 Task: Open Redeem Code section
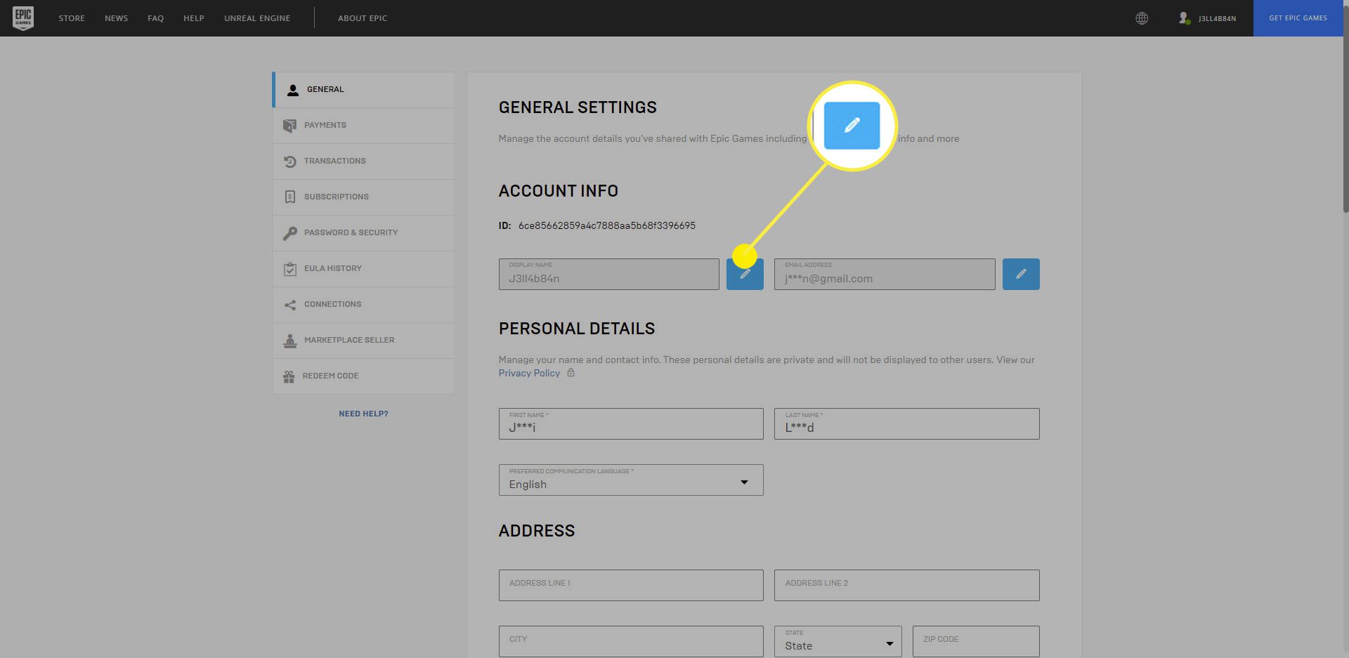(364, 376)
